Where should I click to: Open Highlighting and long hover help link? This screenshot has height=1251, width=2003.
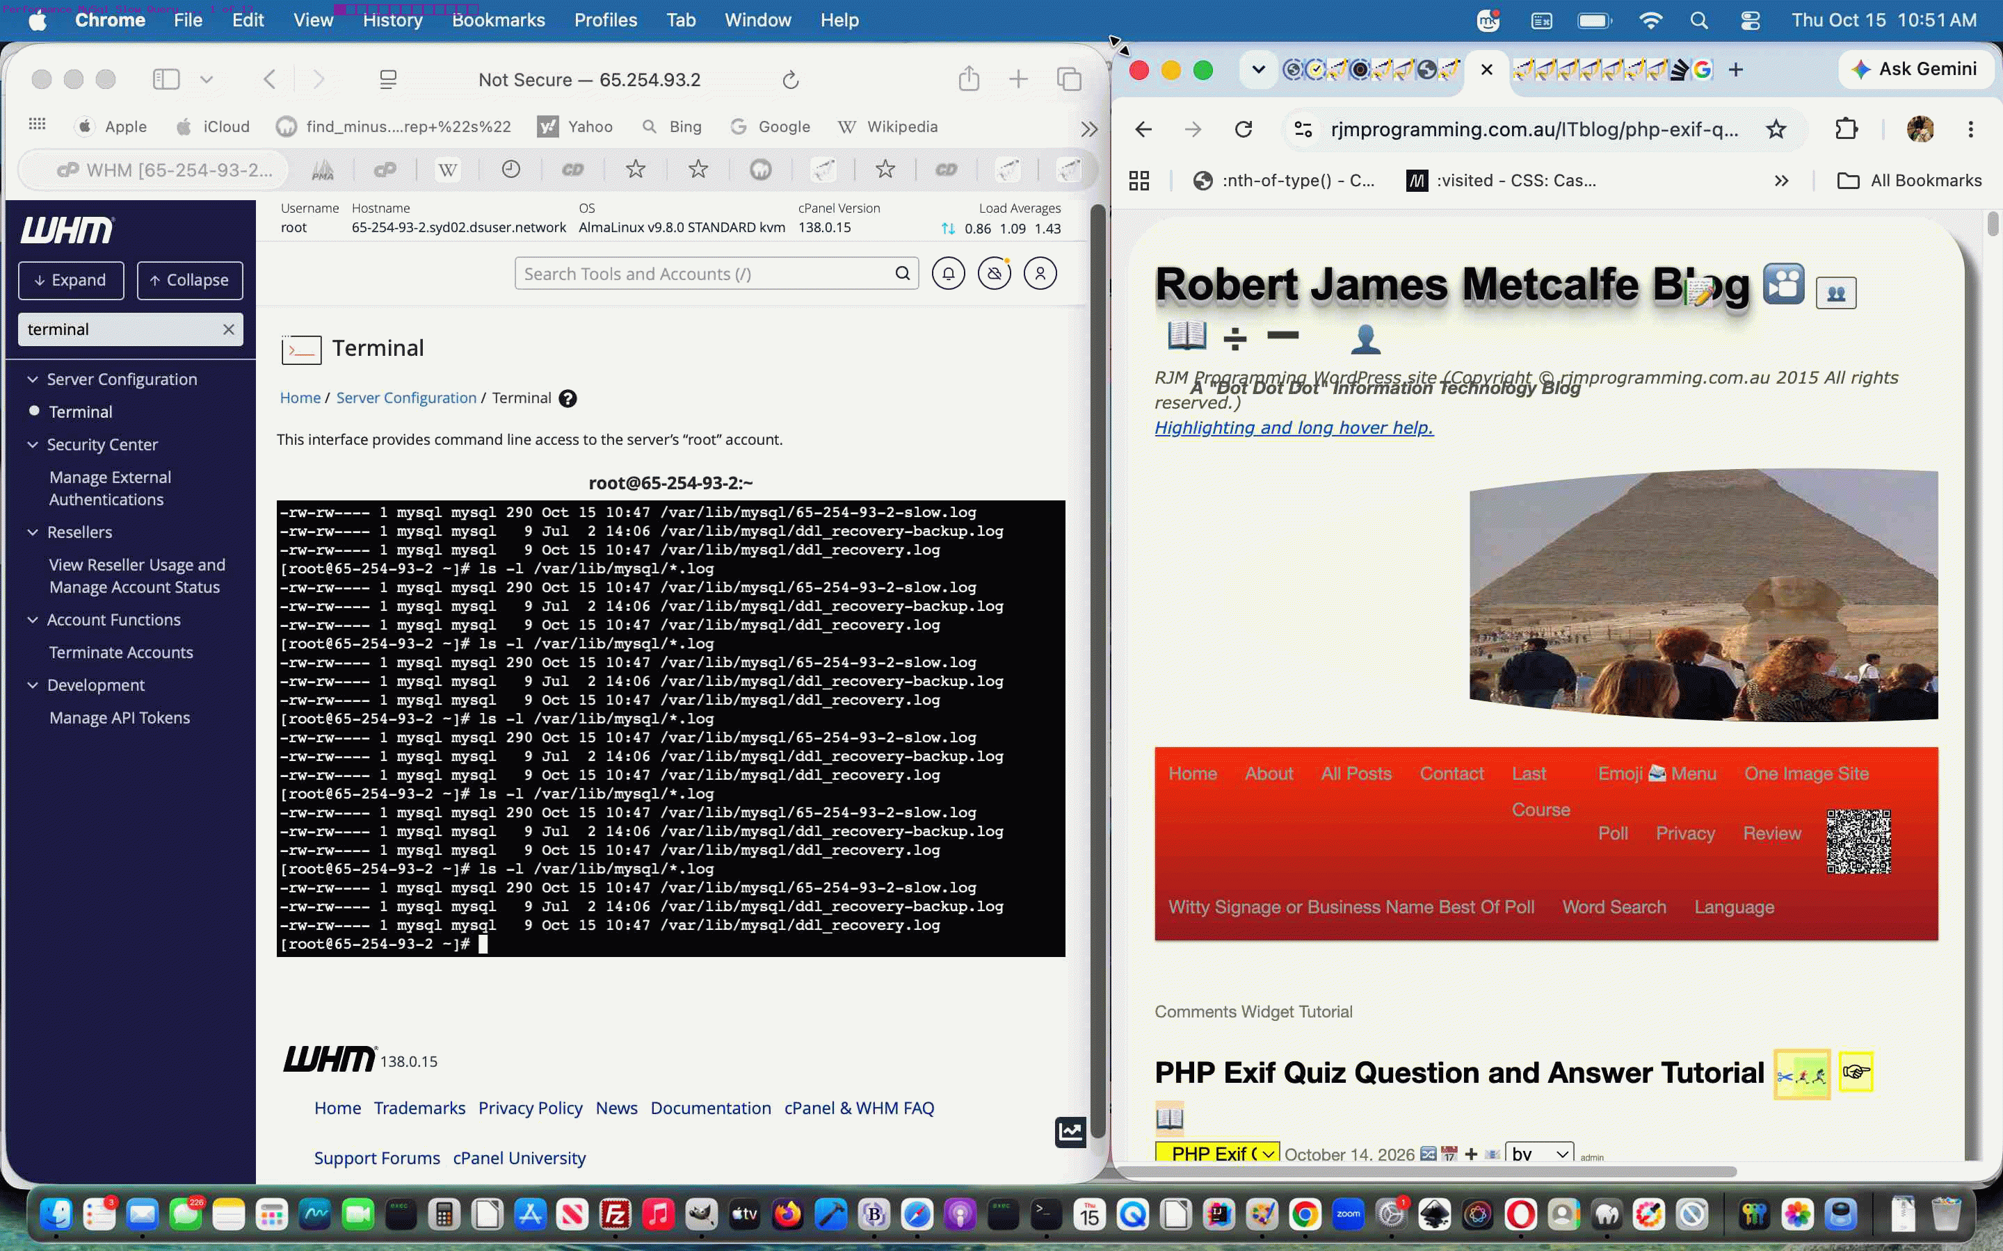tap(1294, 427)
